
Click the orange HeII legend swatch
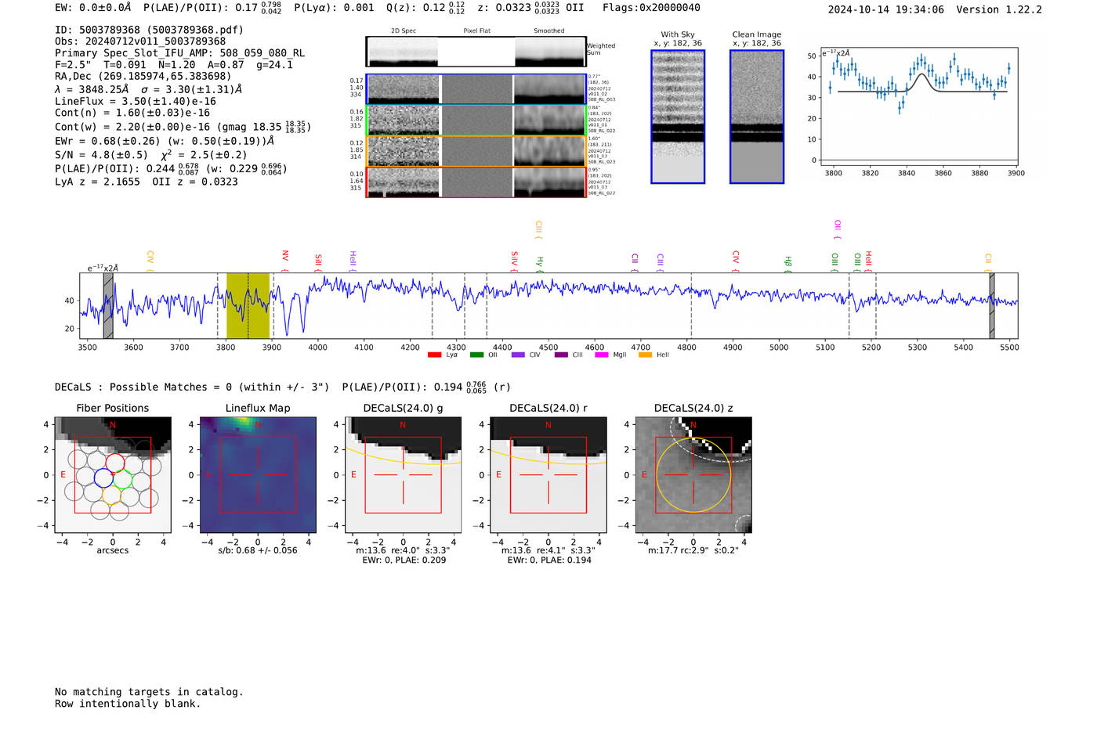[x=645, y=355]
